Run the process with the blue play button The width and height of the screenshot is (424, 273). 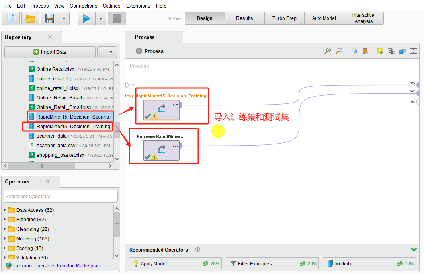point(86,18)
